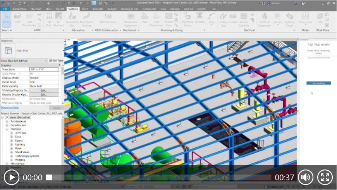The width and height of the screenshot is (337, 190).
Task: Open the File menu tab
Action: pos(5,9)
